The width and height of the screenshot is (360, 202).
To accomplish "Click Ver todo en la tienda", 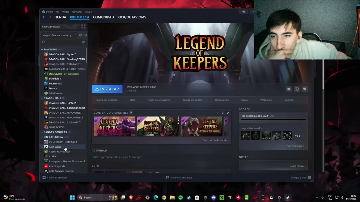I will [215, 140].
